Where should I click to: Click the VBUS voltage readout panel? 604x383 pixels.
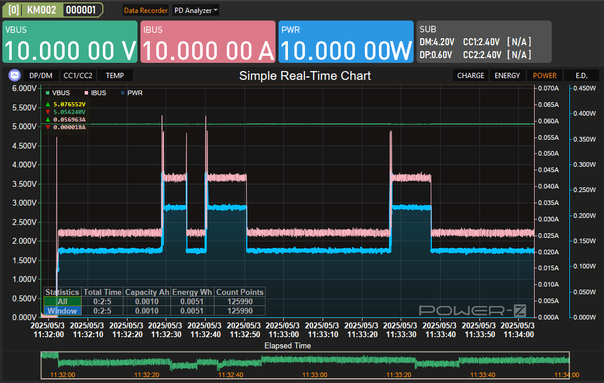pos(70,42)
